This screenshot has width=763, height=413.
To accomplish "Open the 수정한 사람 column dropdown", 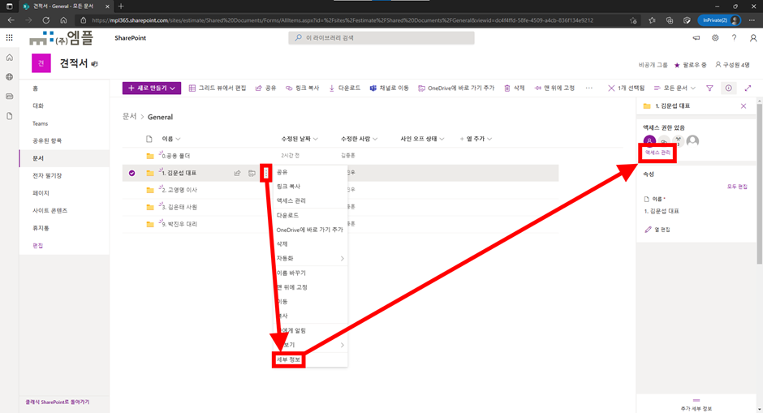I will point(359,139).
